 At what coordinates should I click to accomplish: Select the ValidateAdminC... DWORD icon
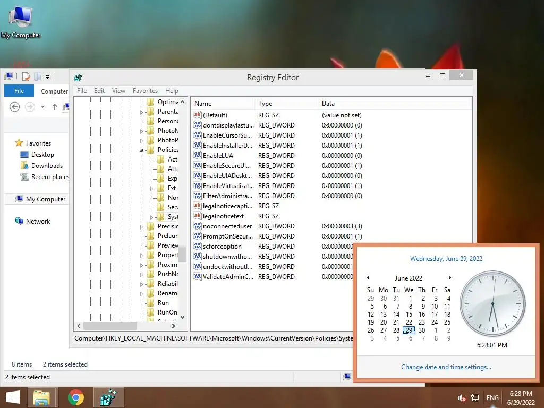[198, 276]
